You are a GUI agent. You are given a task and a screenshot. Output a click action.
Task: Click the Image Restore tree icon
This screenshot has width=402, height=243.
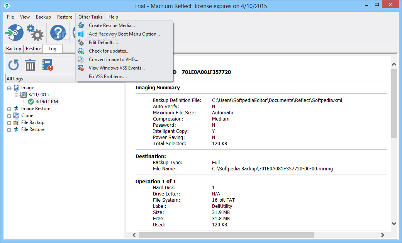click(16, 109)
